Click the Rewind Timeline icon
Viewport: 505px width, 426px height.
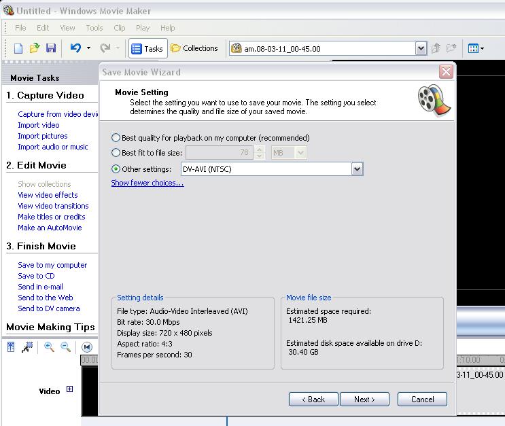pos(87,347)
